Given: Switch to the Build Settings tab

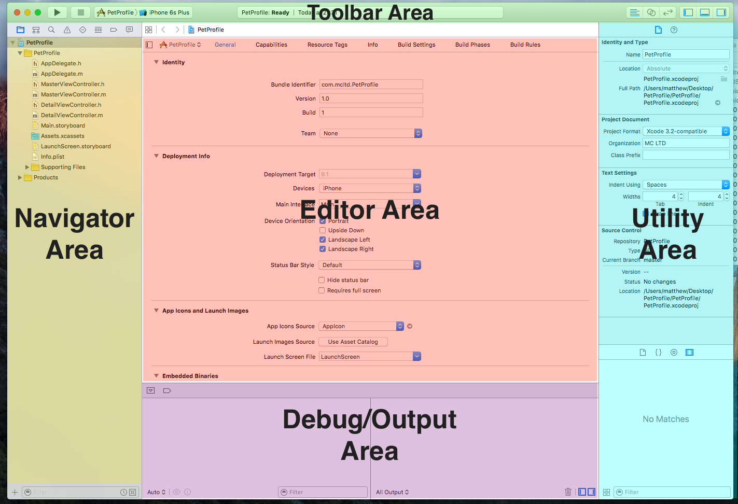Looking at the screenshot, I should coord(416,45).
